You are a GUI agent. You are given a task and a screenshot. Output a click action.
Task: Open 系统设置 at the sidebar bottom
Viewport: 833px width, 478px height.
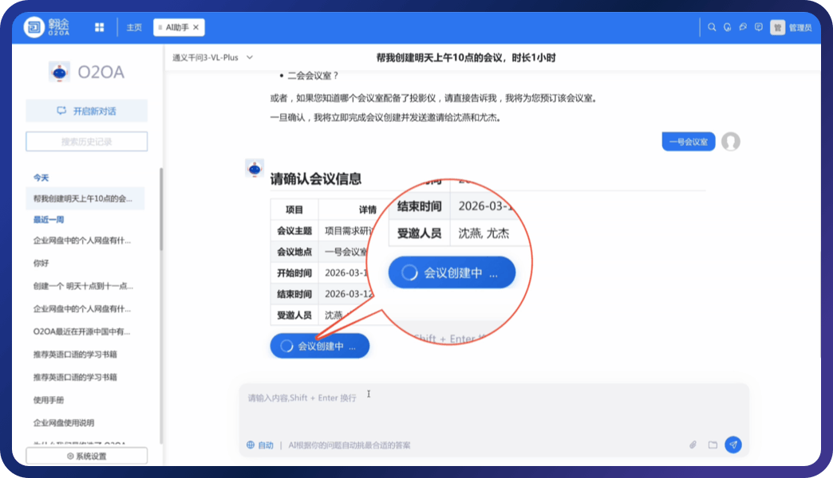pos(86,455)
